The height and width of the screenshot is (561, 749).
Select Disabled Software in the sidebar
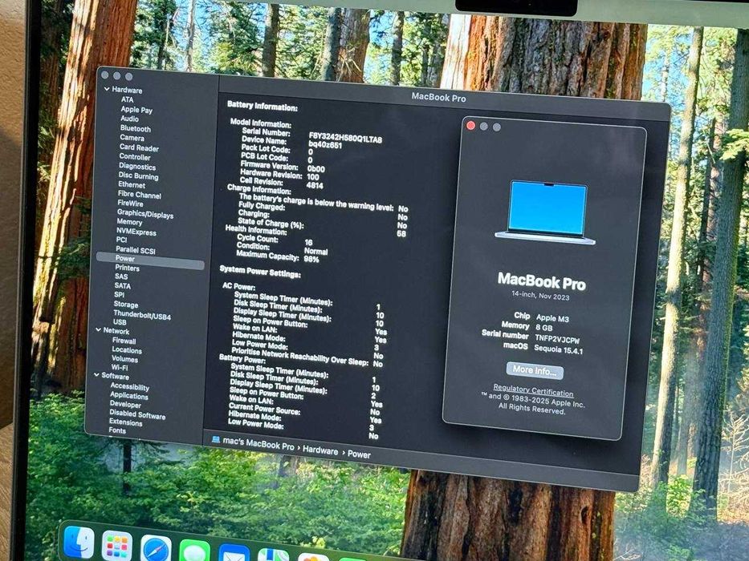[x=137, y=414]
